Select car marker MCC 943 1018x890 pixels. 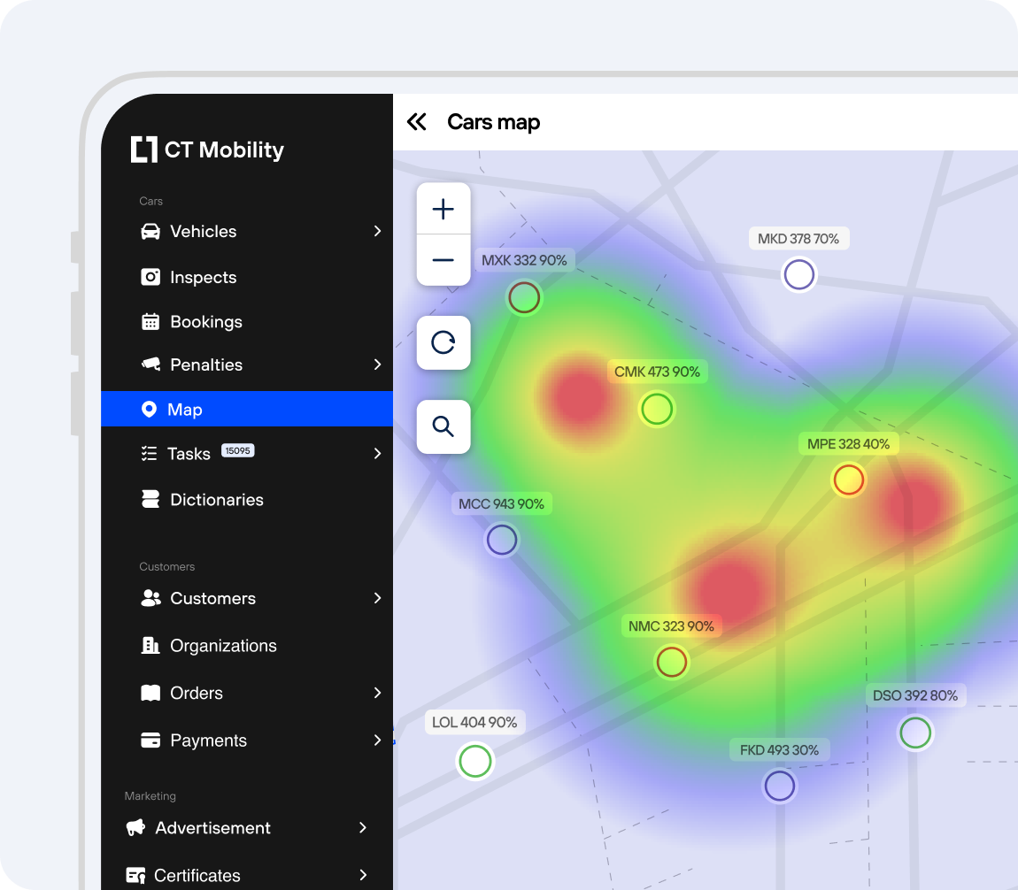[502, 540]
